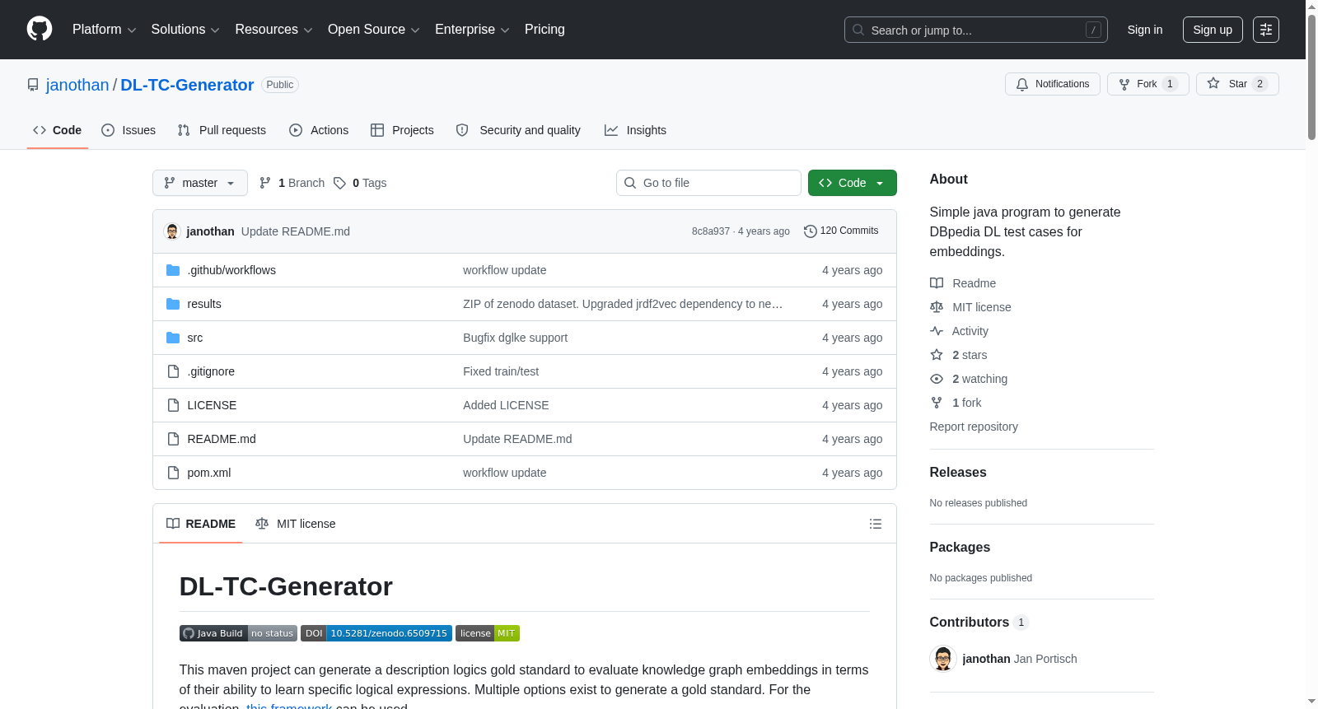Click the eye icon beside 2 watching
This screenshot has height=709, width=1318.
point(937,379)
